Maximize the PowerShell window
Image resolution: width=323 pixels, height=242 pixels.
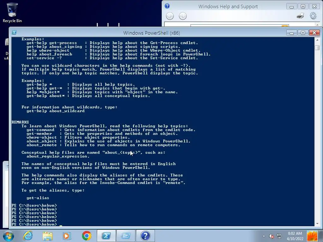coord(303,33)
